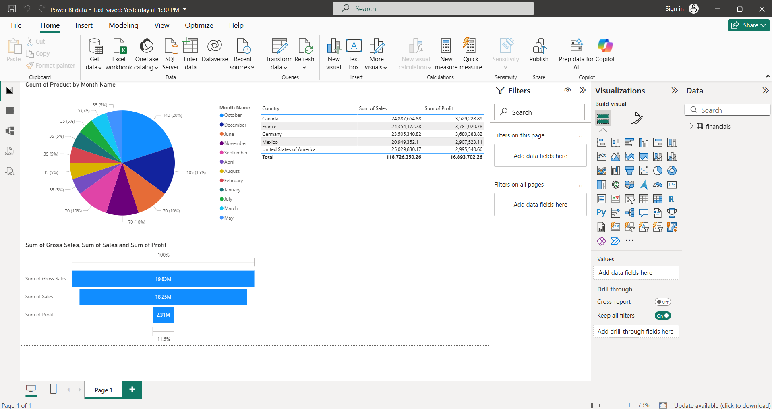Switch to the Modeling tab
Image resolution: width=772 pixels, height=409 pixels.
tap(124, 25)
